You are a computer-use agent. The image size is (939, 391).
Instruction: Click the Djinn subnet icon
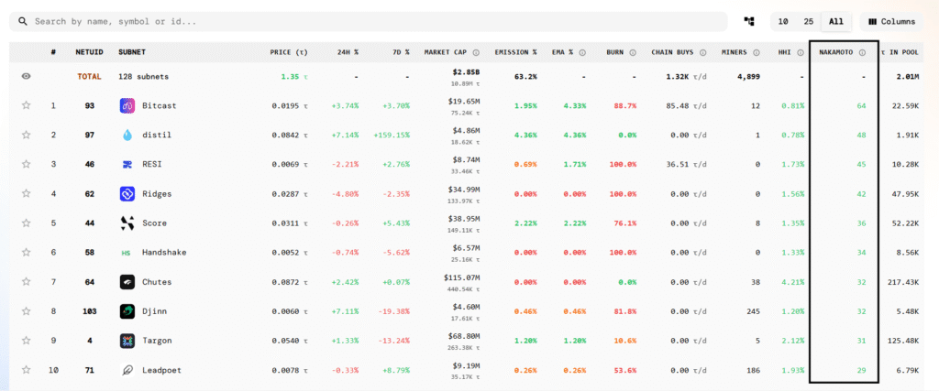tap(127, 311)
